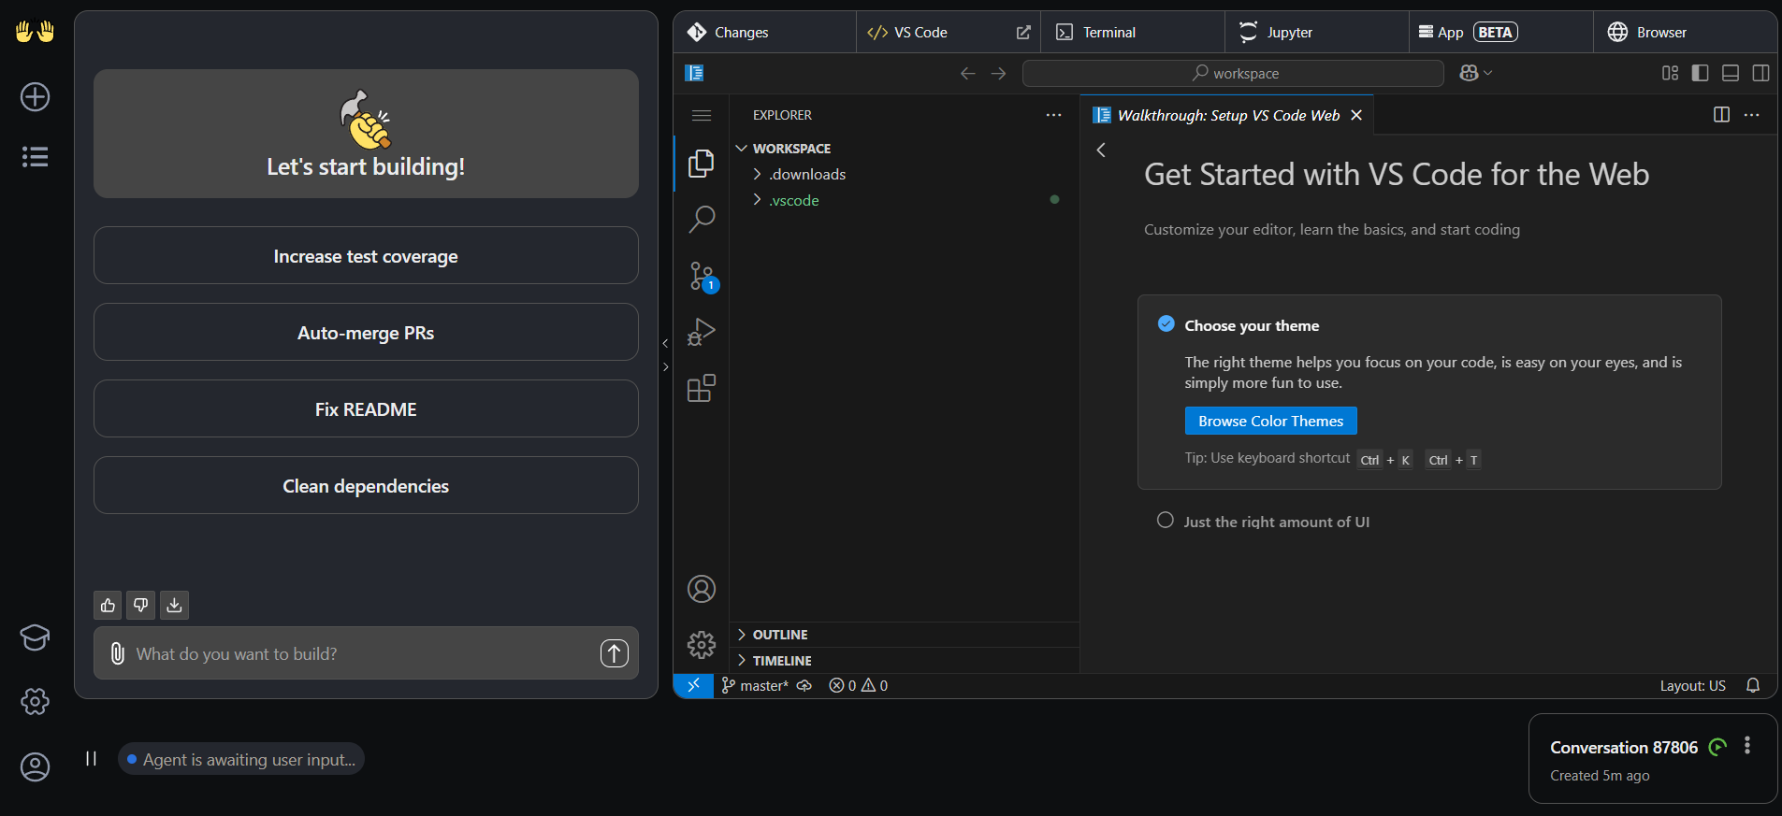1782x816 pixels.
Task: Expand the TIMELINE section
Action: (x=905, y=661)
